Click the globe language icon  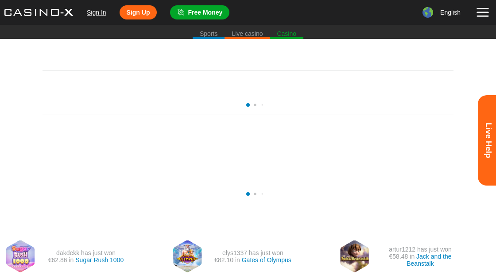(x=427, y=12)
